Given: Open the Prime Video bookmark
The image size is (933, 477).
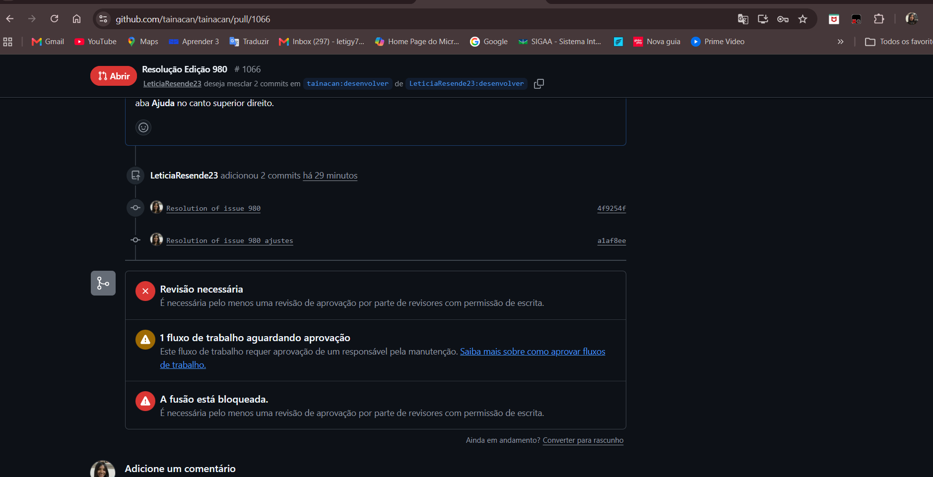Looking at the screenshot, I should 718,42.
